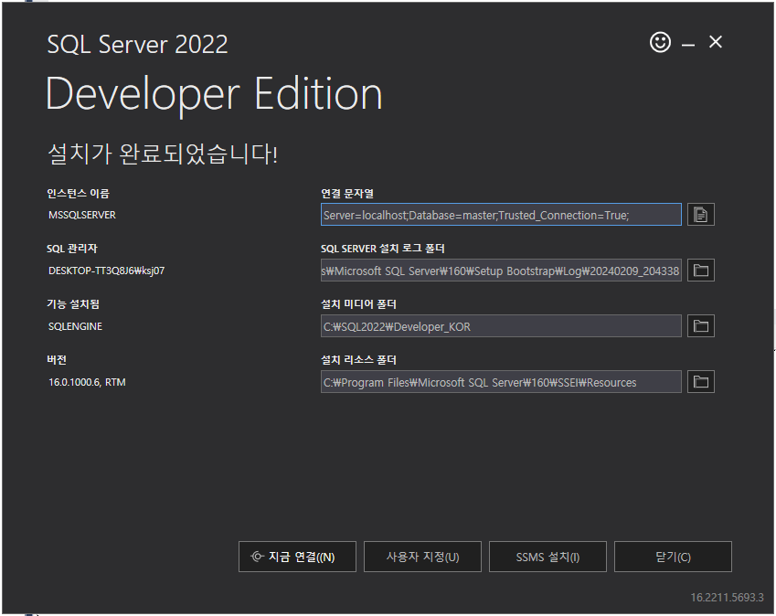Click the 16.2211.5693.3 build number
This screenshot has width=776, height=616.
tap(727, 598)
